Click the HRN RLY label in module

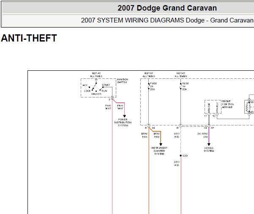click(x=217, y=108)
